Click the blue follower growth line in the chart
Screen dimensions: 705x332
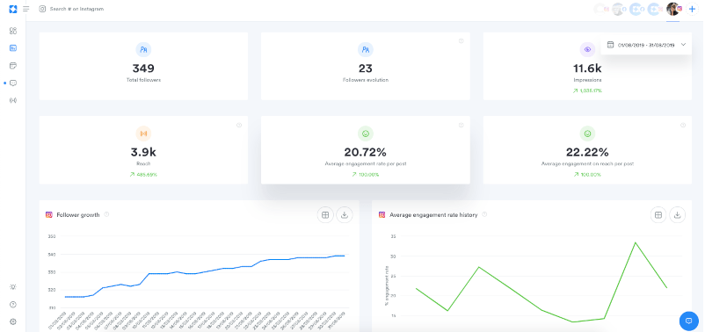point(205,271)
